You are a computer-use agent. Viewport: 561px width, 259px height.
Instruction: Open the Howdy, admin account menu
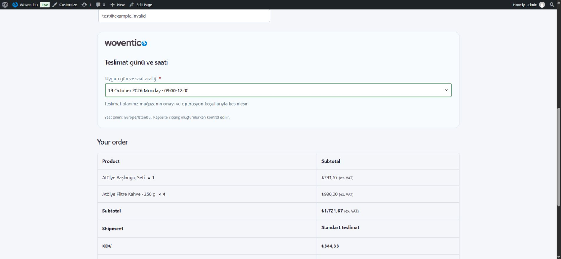[x=529, y=5]
